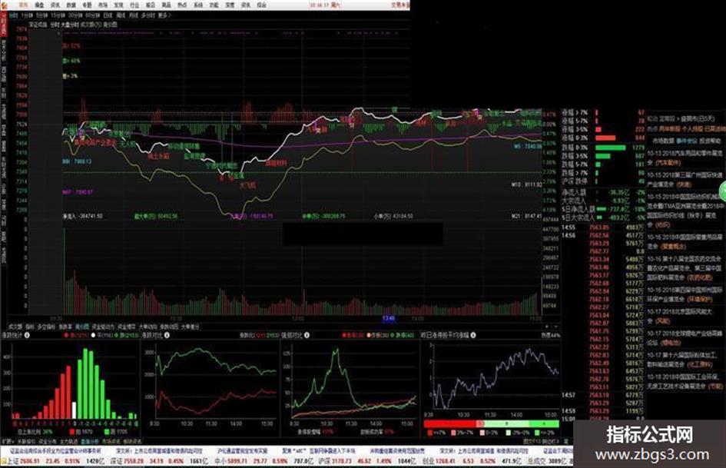The width and height of the screenshot is (726, 468).
Task: Select the 竞价图 tab above the main chart
Action: pyautogui.click(x=110, y=25)
